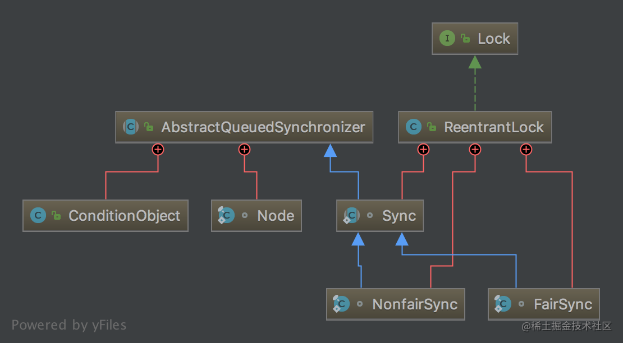Image resolution: width=623 pixels, height=343 pixels.
Task: Click the inner-class plus marker leading to ConditionObject
Action: [x=158, y=150]
